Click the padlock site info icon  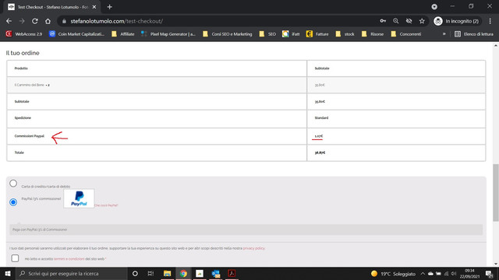tap(64, 21)
